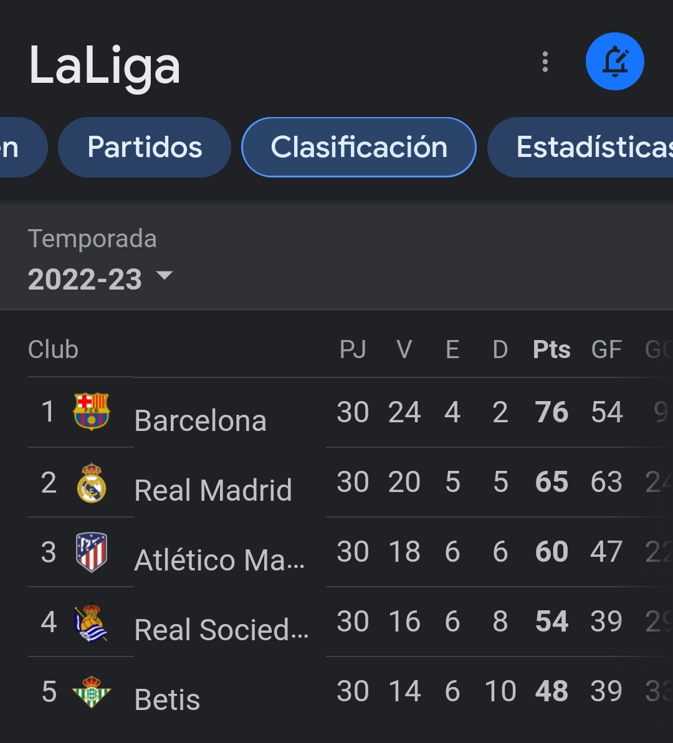This screenshot has height=743, width=673.
Task: Click the Atlético Madrid club crest
Action: click(x=92, y=552)
